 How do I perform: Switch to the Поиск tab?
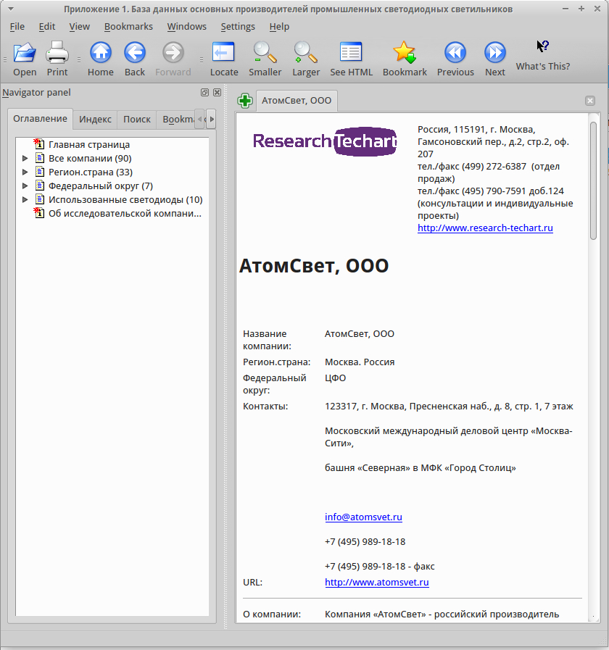point(137,120)
